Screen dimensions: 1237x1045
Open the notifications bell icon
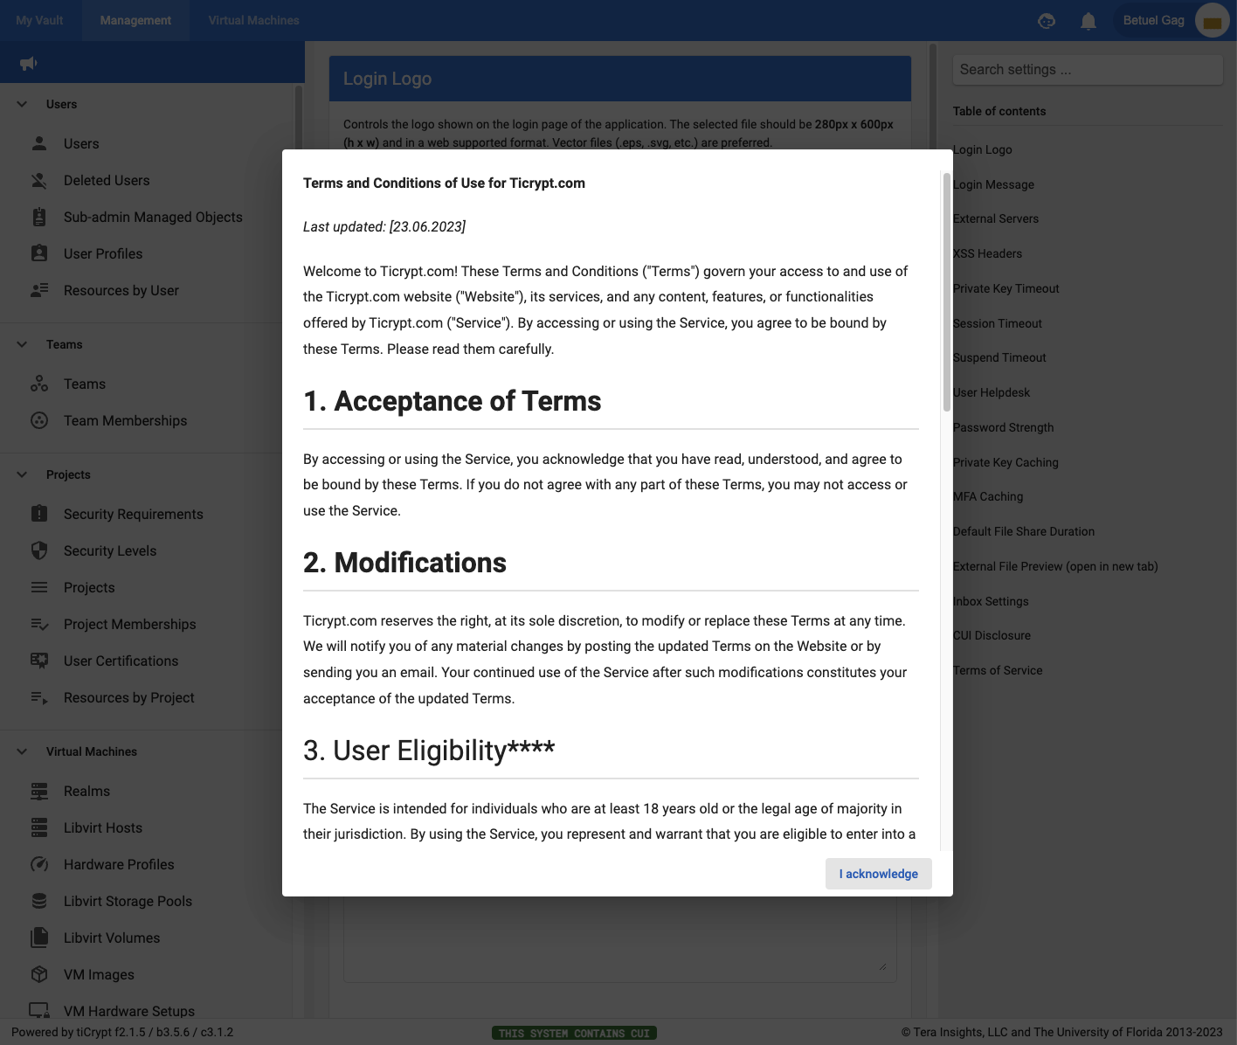tap(1088, 21)
